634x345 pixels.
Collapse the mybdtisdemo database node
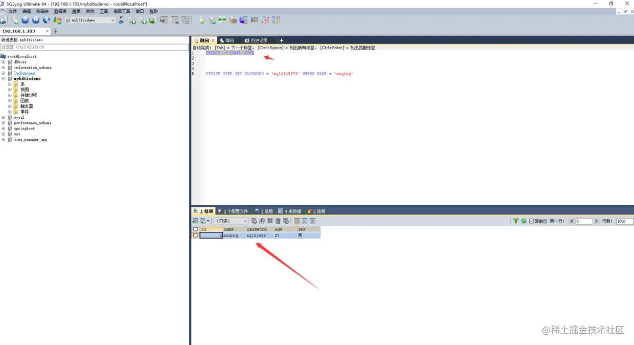coord(3,79)
